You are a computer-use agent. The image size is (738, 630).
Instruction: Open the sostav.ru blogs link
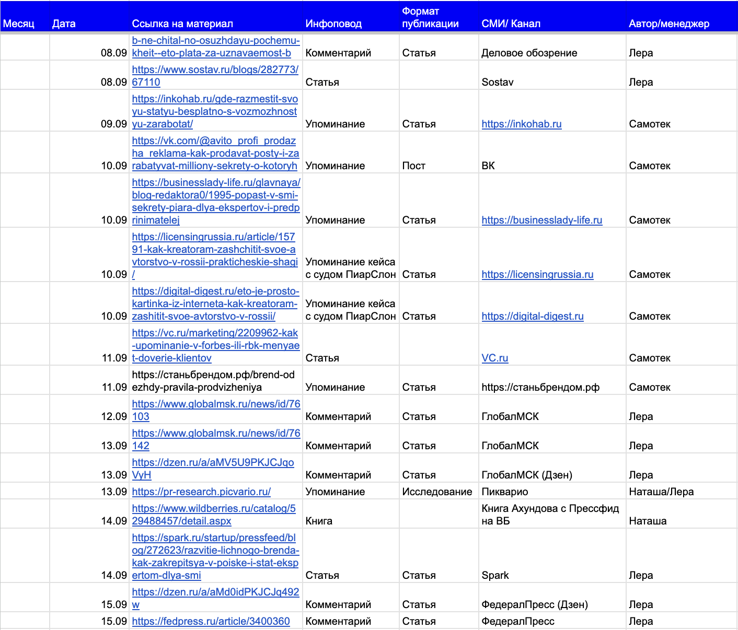(x=215, y=76)
